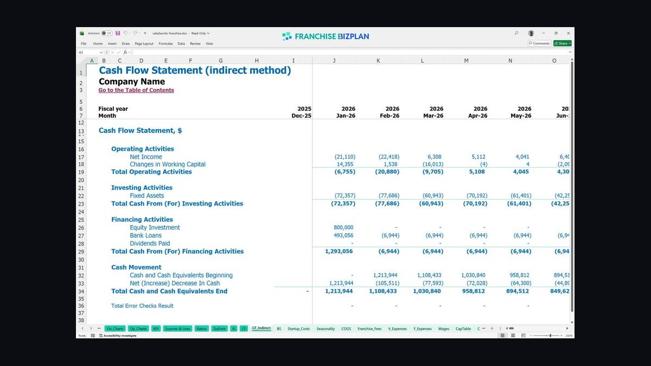
Task: Click the Redo arrow icon
Action: point(135,33)
